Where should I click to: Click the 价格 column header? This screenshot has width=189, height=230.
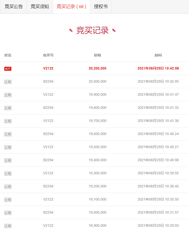click(98, 55)
